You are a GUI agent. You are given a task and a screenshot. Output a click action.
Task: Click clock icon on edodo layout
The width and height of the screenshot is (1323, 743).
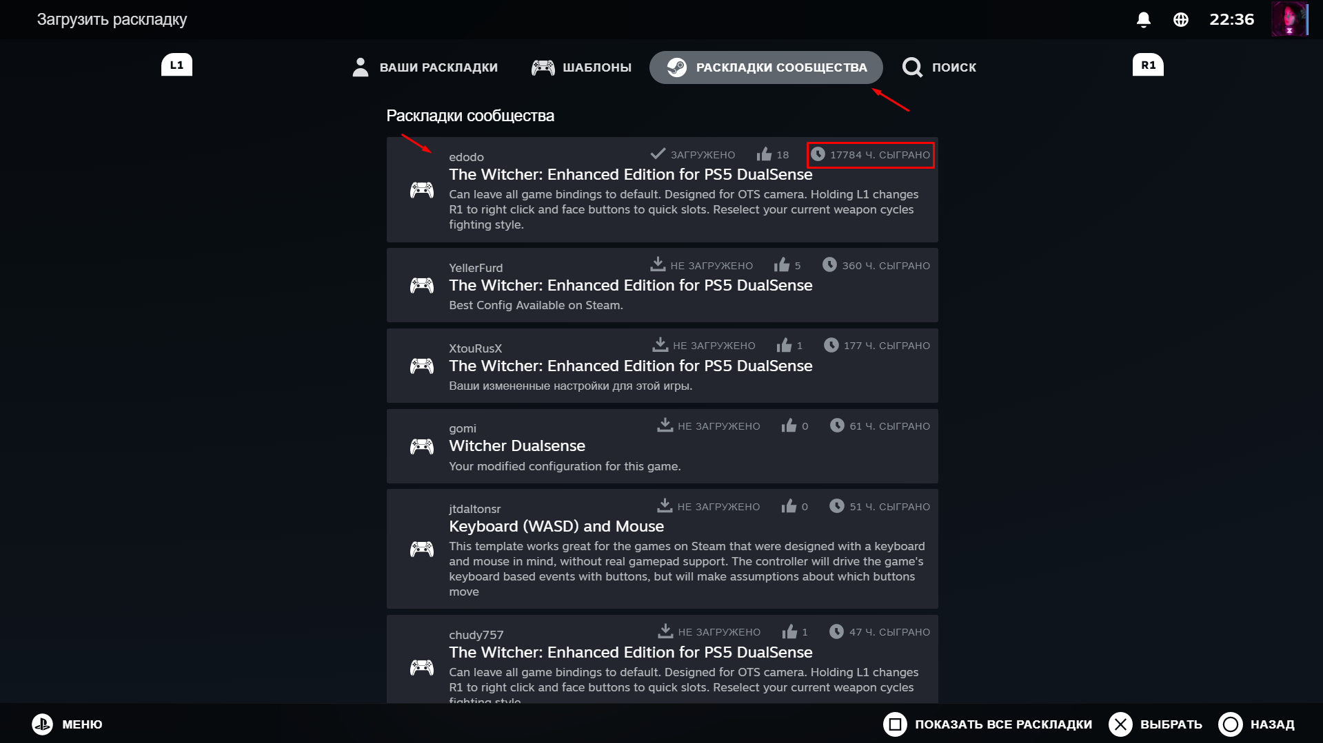click(818, 154)
